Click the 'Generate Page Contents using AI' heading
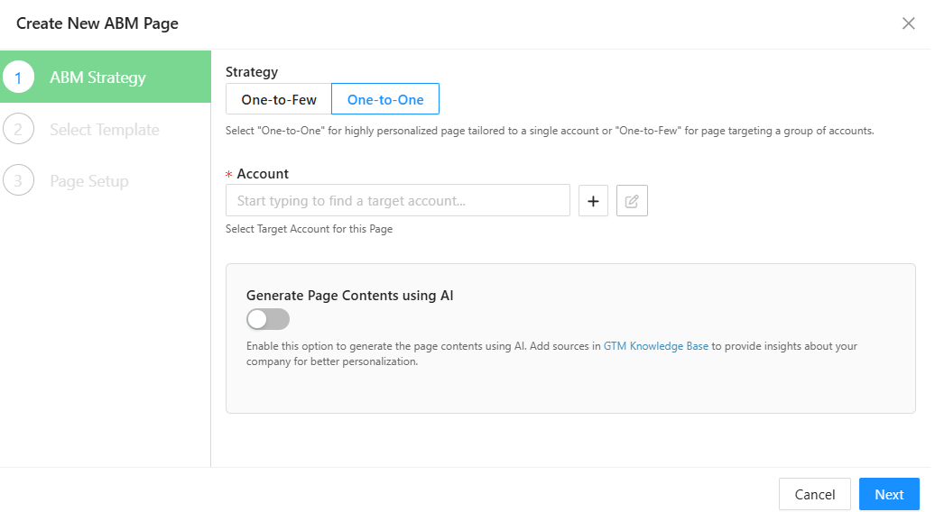 pos(349,296)
